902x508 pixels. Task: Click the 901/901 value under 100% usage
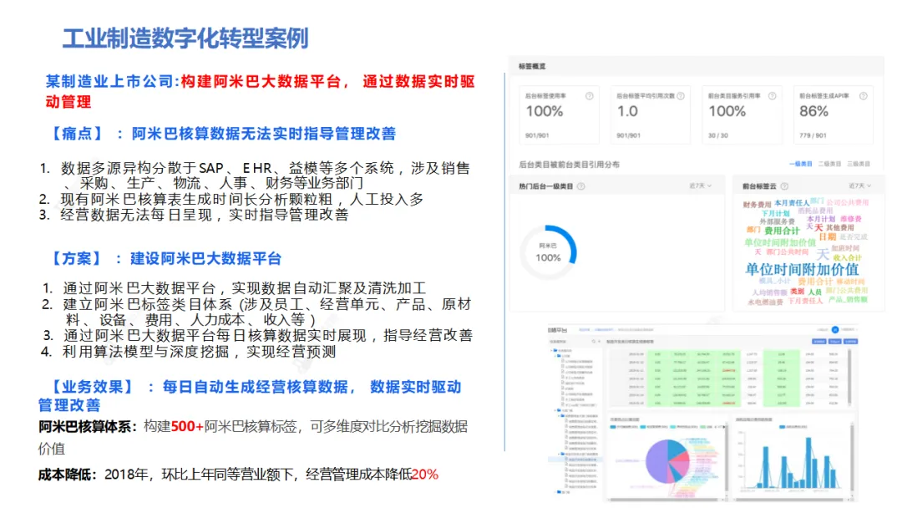537,136
